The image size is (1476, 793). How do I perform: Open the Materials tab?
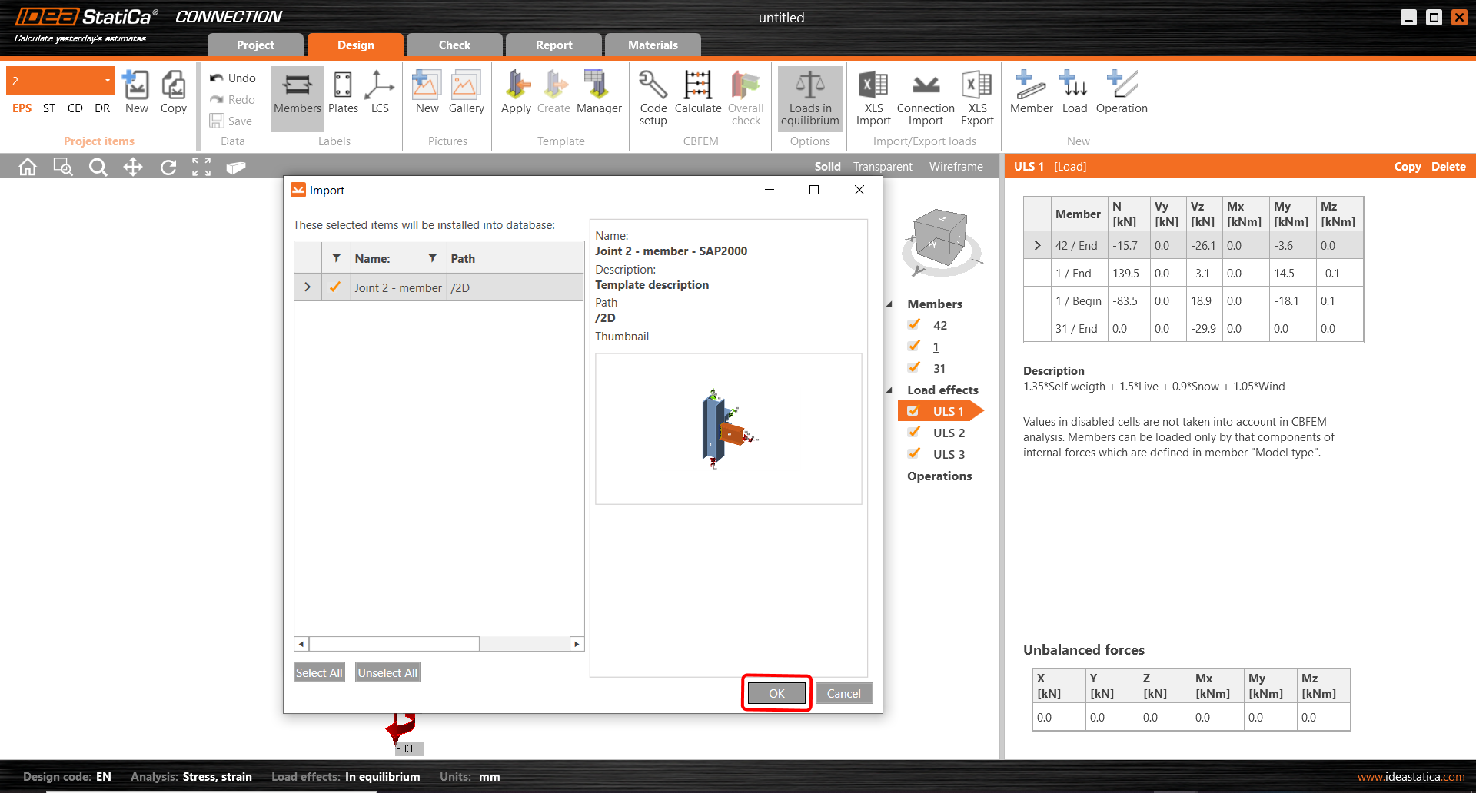653,45
